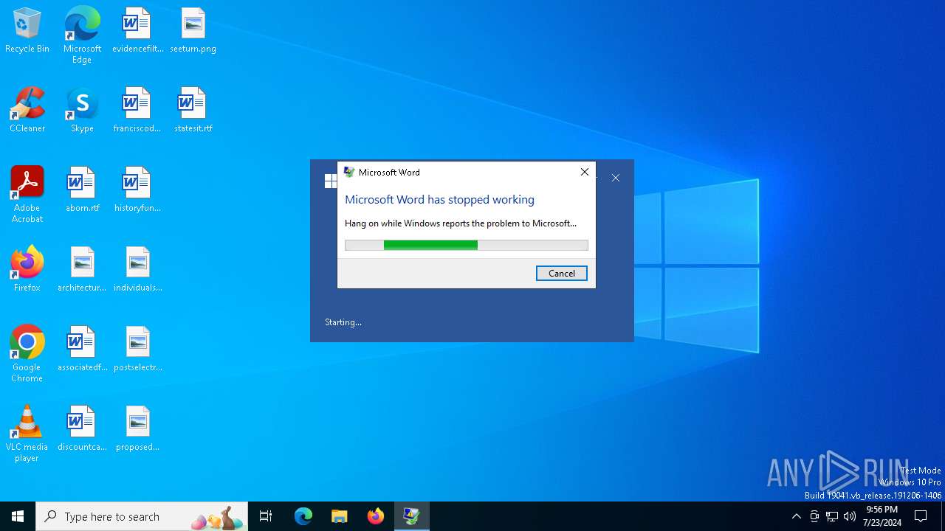Select the historyfun... Word document icon

[x=137, y=190]
